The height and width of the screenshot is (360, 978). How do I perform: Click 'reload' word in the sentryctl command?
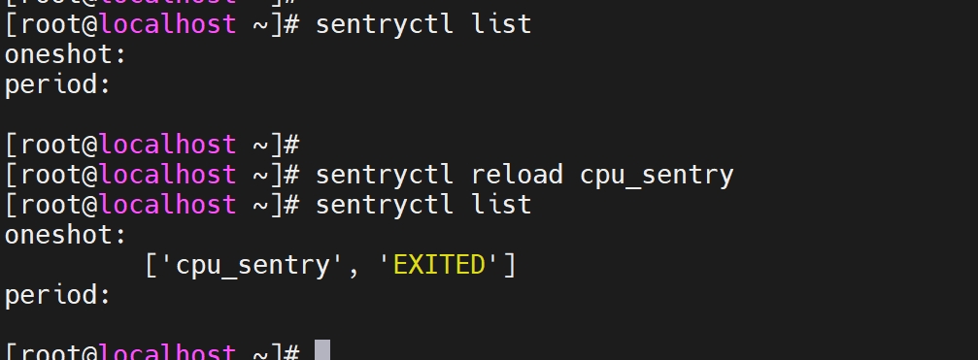coord(517,175)
